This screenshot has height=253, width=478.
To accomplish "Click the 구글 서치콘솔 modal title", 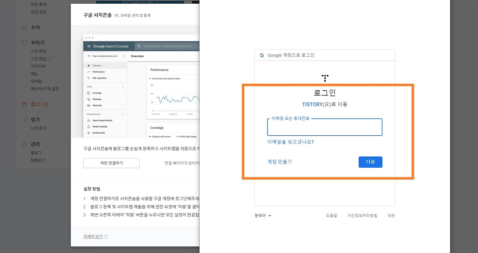I will [97, 15].
